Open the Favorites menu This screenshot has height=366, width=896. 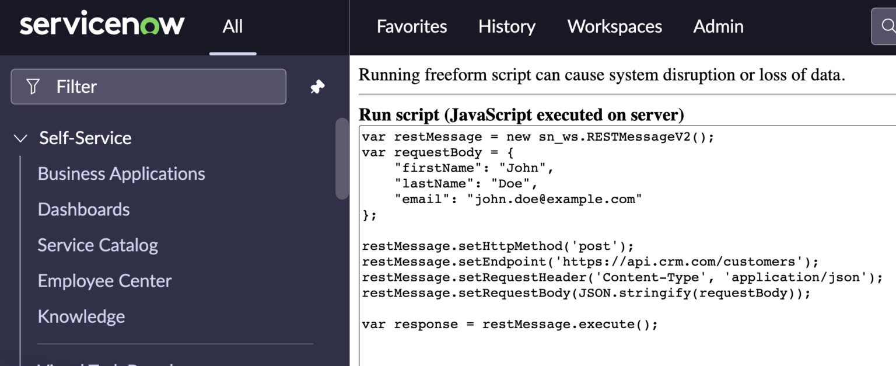[x=411, y=26]
